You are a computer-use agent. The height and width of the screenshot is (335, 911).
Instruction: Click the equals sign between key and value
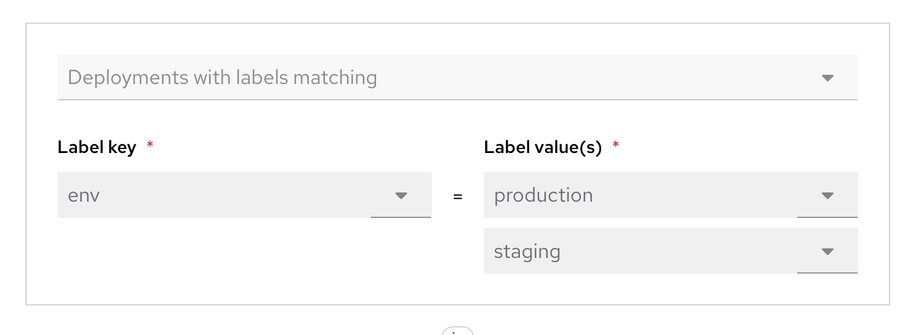(458, 197)
